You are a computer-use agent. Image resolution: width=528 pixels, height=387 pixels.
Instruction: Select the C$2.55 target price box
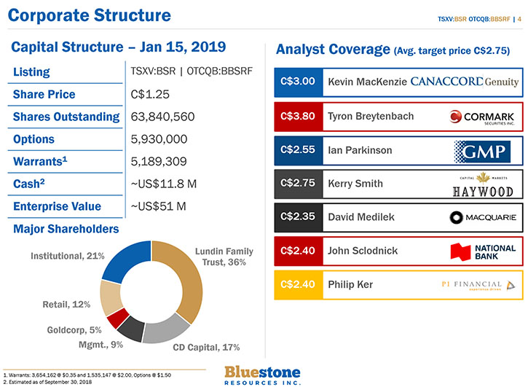coord(299,150)
